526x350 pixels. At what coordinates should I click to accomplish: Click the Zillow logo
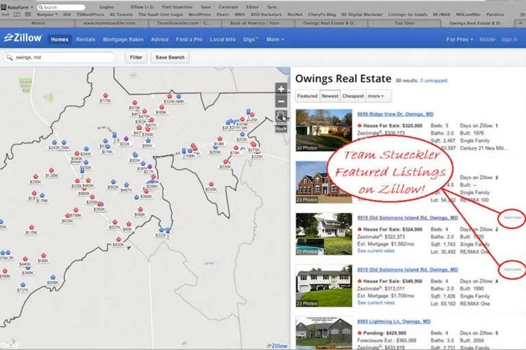23,38
